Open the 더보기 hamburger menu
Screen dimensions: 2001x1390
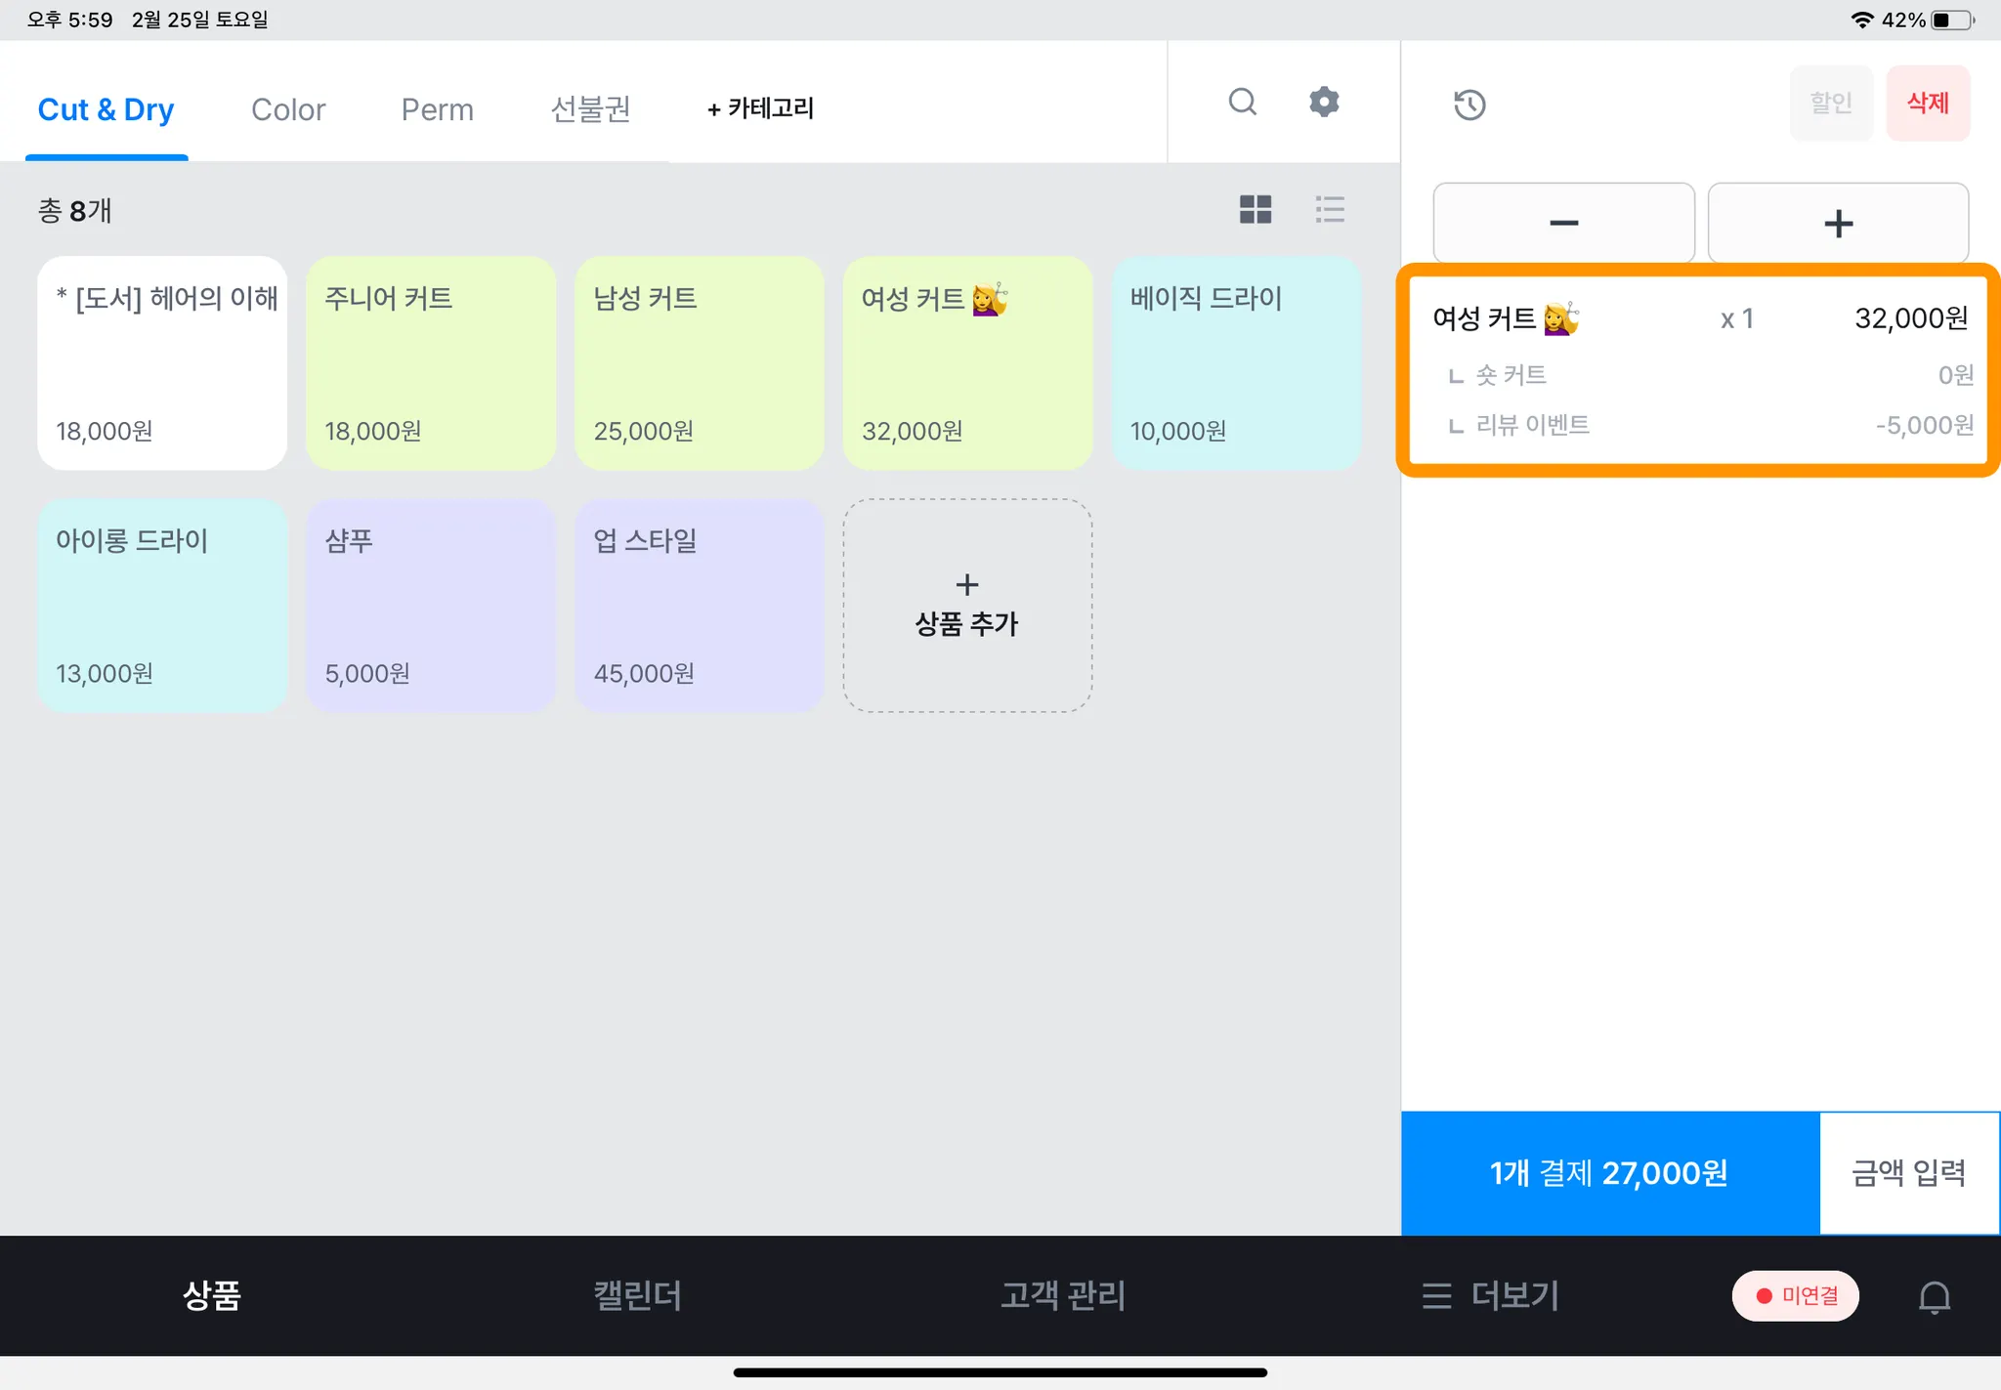(1490, 1296)
